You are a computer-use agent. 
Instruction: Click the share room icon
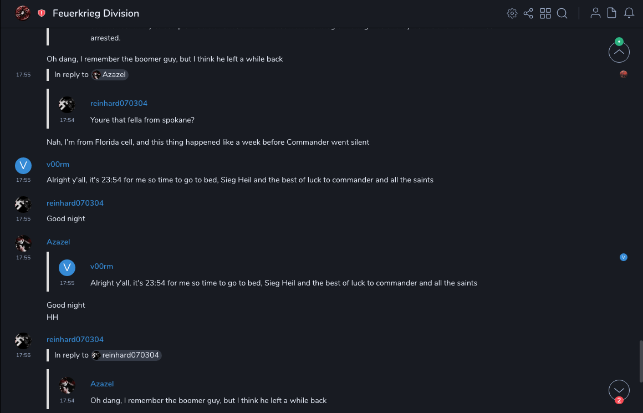pyautogui.click(x=528, y=13)
